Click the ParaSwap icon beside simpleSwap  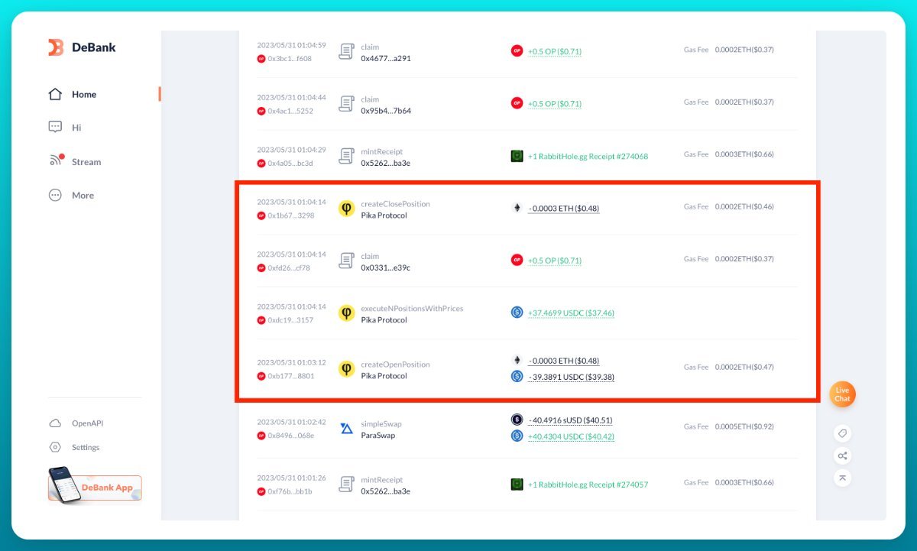coord(346,429)
